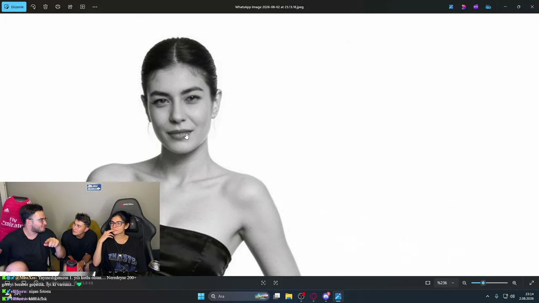Print the image via the printer icon

pyautogui.click(x=58, y=7)
